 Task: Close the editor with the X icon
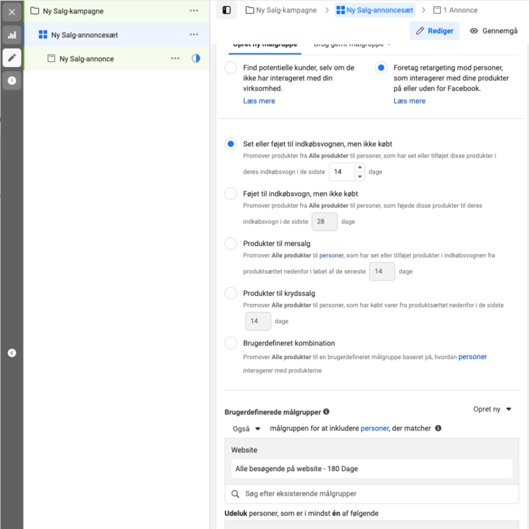pyautogui.click(x=12, y=12)
